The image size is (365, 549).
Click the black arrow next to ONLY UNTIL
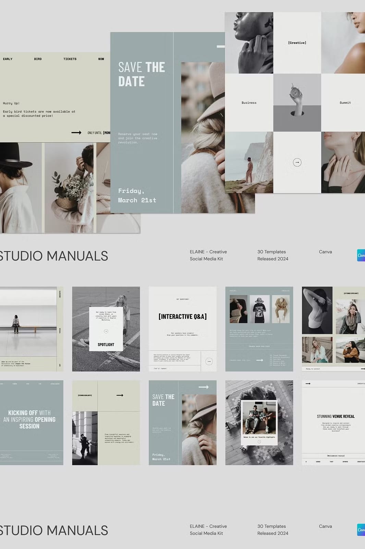(76, 132)
